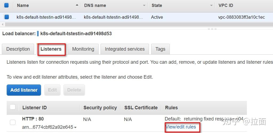Click the left scroll arrow of horizontal scrollbar

tap(3, 24)
